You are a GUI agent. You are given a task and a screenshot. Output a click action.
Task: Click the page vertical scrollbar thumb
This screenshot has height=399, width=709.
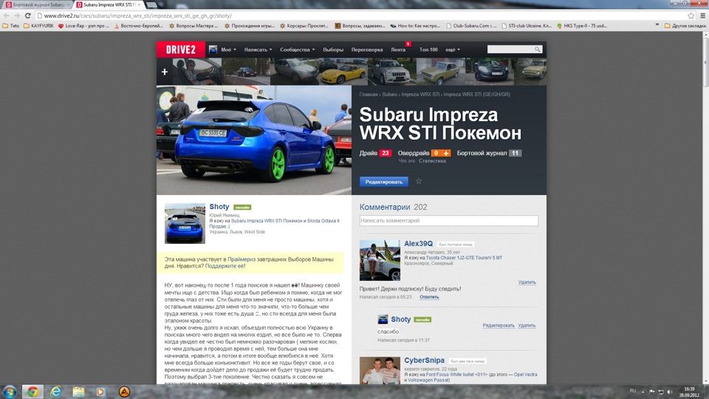tap(705, 64)
